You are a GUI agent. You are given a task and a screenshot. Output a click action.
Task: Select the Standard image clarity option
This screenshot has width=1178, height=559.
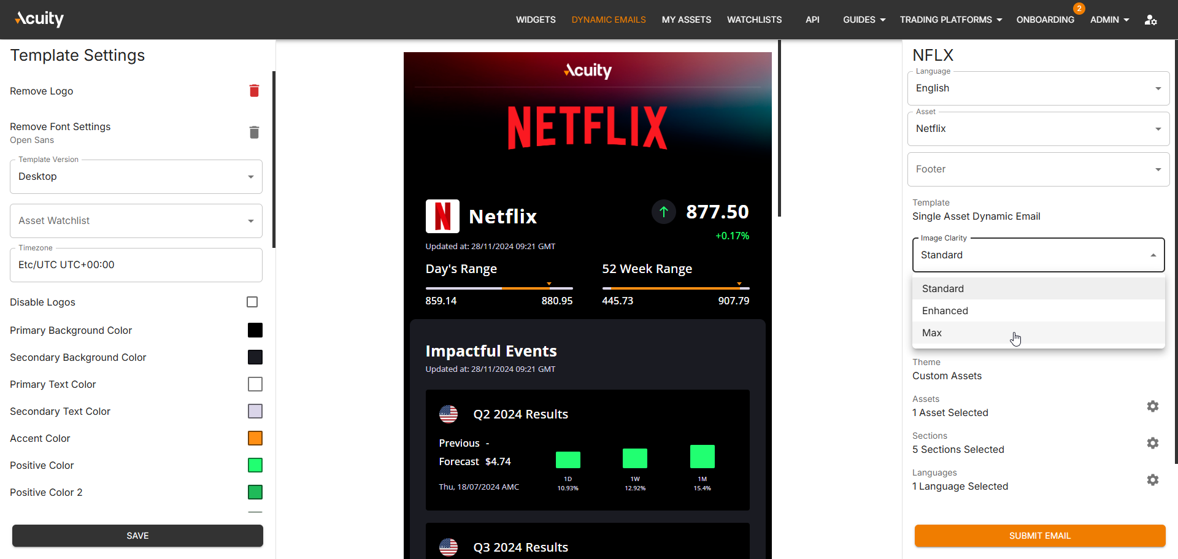click(x=1038, y=288)
